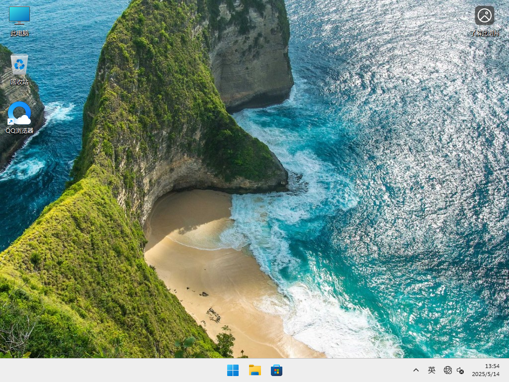Open Microsoft Store from the taskbar
Viewport: 509px width, 382px height.
(x=276, y=370)
